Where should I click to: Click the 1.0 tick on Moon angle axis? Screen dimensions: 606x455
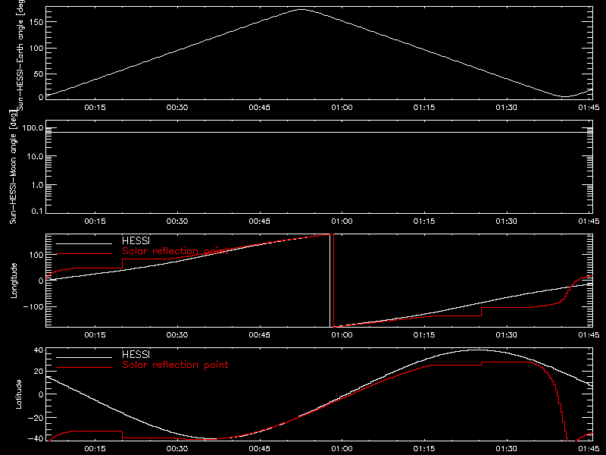pyautogui.click(x=37, y=185)
